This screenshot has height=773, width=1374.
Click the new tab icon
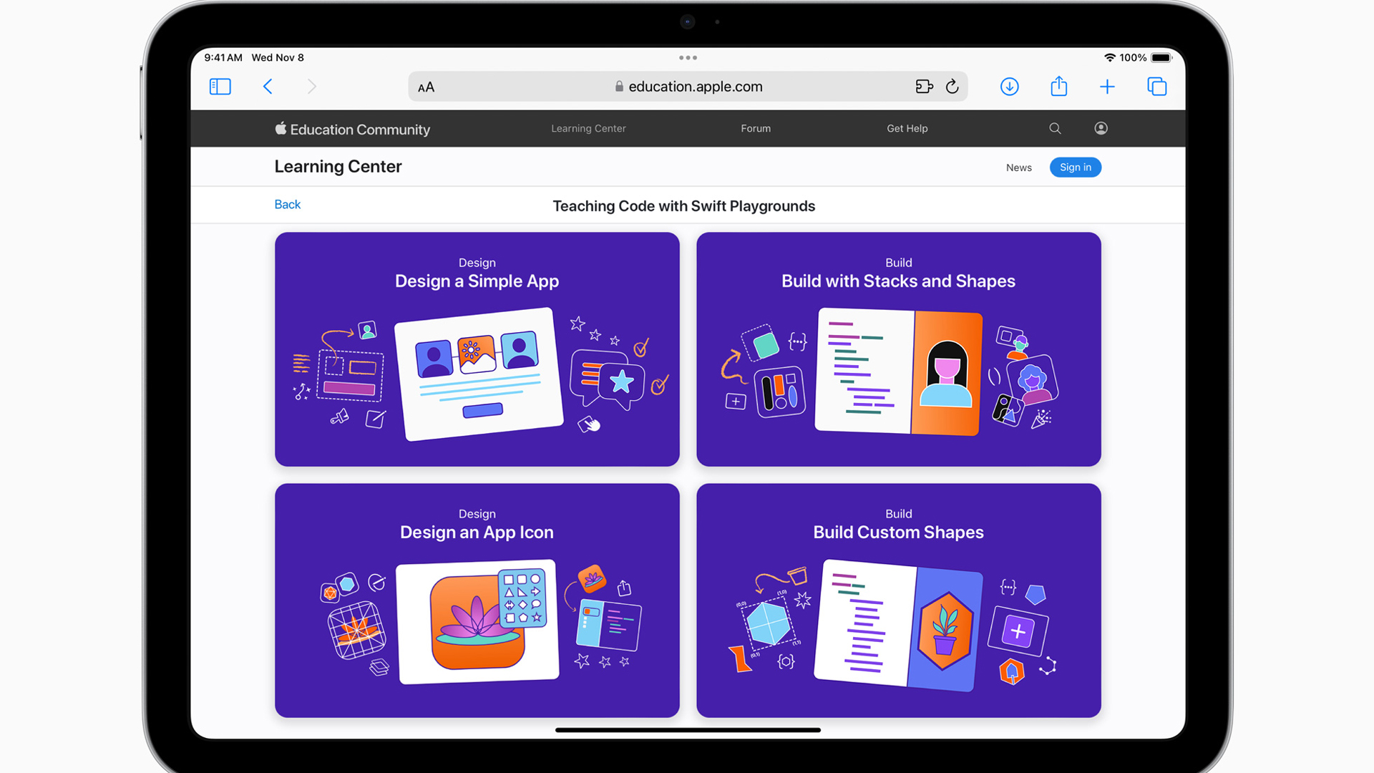(1109, 87)
